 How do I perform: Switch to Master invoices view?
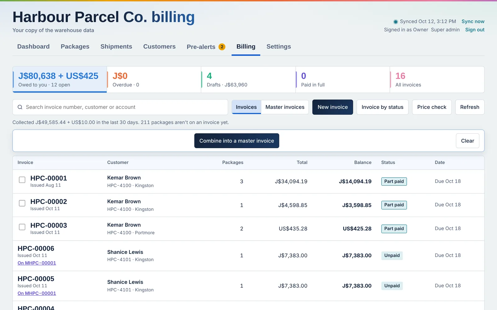pos(285,107)
